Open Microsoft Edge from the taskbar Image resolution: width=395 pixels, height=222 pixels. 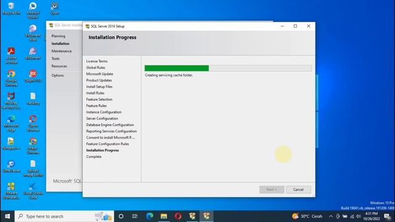pos(149,216)
